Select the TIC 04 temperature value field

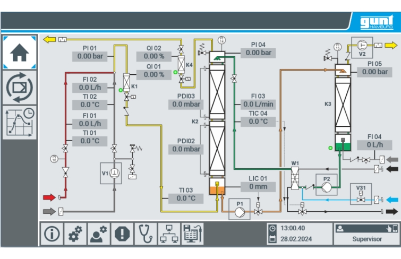[x=258, y=122]
